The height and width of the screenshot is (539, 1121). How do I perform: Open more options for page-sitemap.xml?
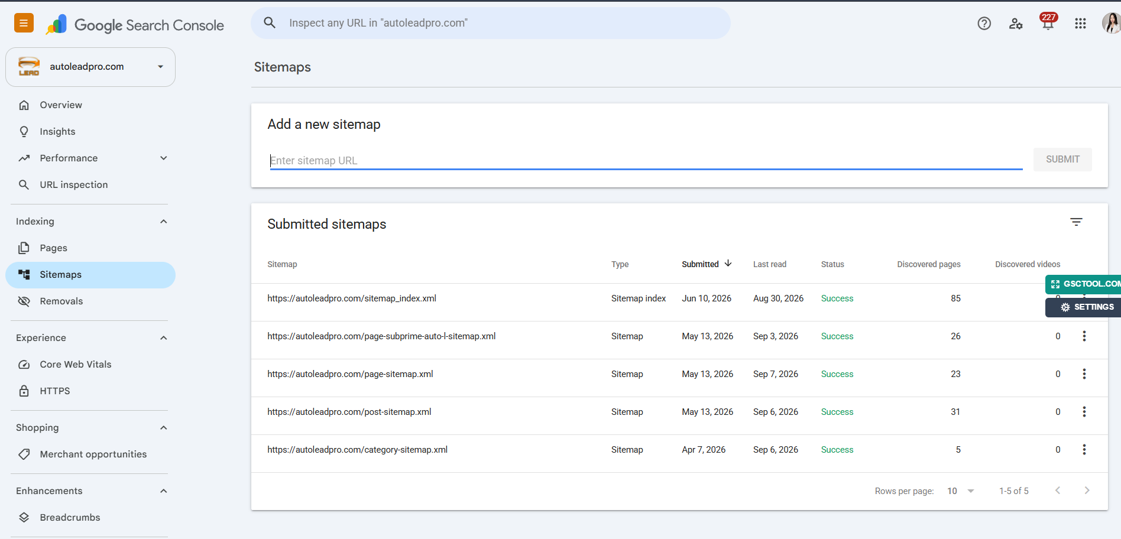[1084, 374]
